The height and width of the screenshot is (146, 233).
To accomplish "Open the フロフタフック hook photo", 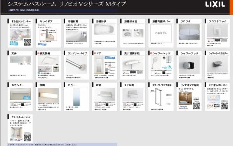I will 217,31.
